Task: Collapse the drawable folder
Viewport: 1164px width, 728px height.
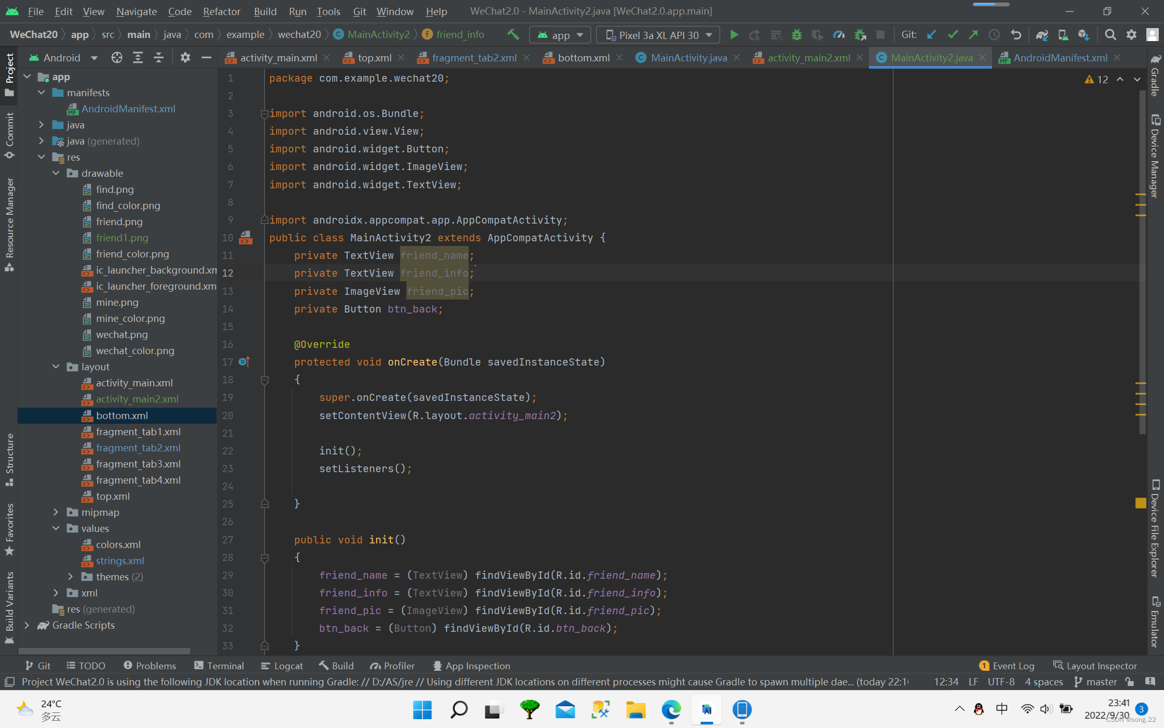Action: pos(56,173)
